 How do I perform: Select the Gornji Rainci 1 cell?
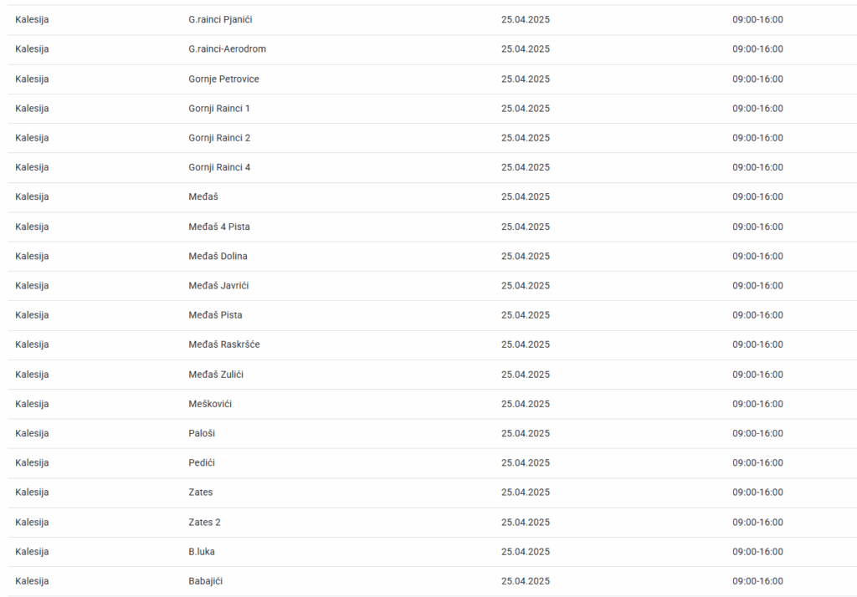[219, 108]
